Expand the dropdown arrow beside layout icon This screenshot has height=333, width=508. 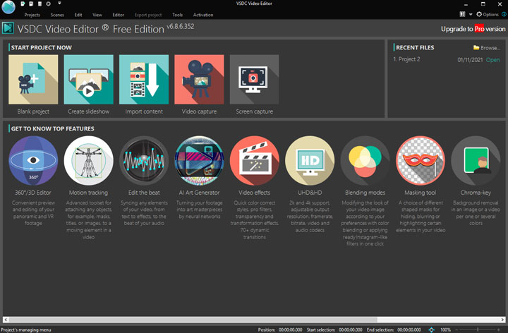[471, 14]
